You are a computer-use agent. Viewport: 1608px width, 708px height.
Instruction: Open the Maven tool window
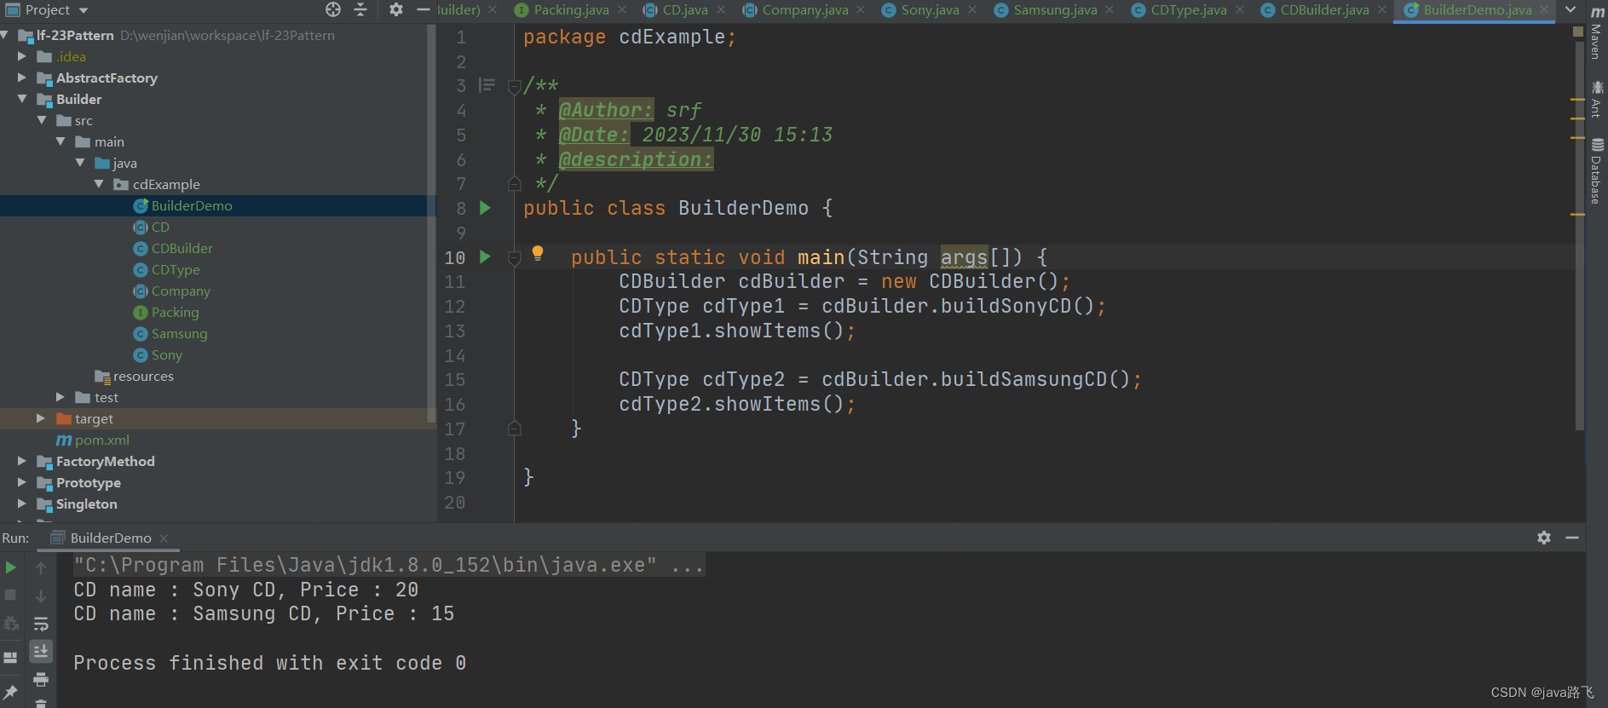click(x=1597, y=32)
